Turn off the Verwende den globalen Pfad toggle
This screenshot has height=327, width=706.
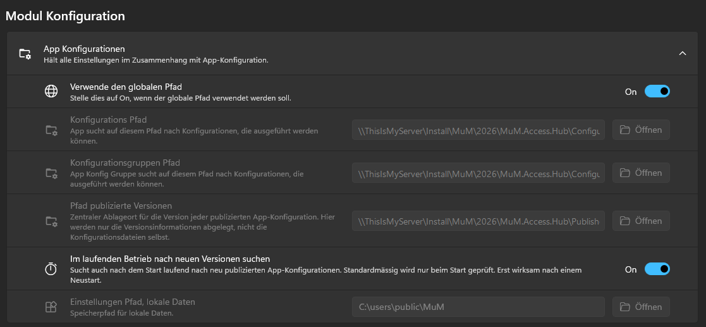point(657,92)
